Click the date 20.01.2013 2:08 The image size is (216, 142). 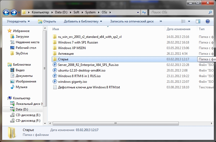177,70
